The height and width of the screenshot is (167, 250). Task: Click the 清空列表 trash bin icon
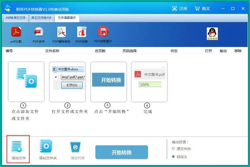click(75, 147)
